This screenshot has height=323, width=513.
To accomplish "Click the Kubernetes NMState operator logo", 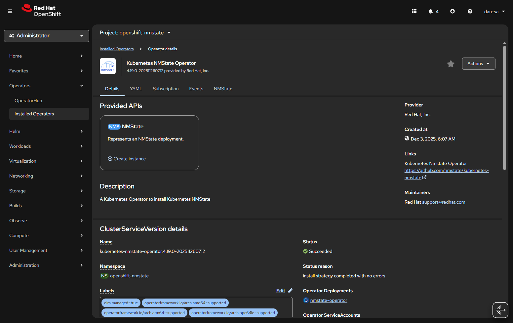I will pyautogui.click(x=108, y=66).
